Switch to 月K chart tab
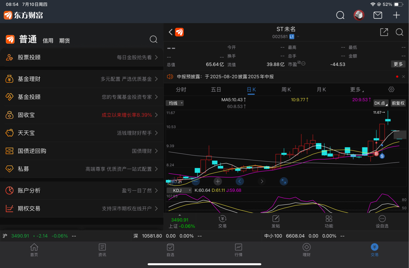The width and height of the screenshot is (409, 268). pyautogui.click(x=321, y=90)
